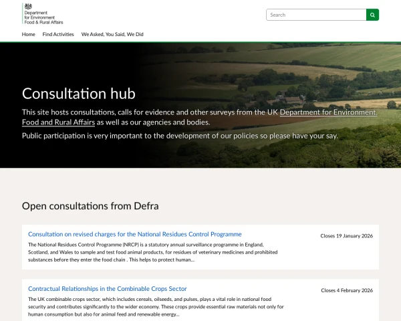This screenshot has height=321, width=401.
Task: Click the Defra royal crest logo
Action: (27, 6)
